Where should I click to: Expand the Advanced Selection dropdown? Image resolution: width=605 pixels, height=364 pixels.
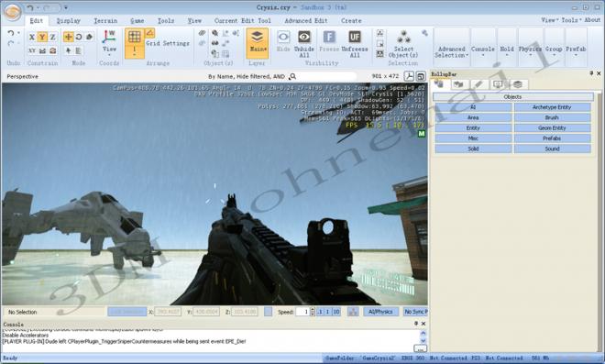click(x=451, y=52)
